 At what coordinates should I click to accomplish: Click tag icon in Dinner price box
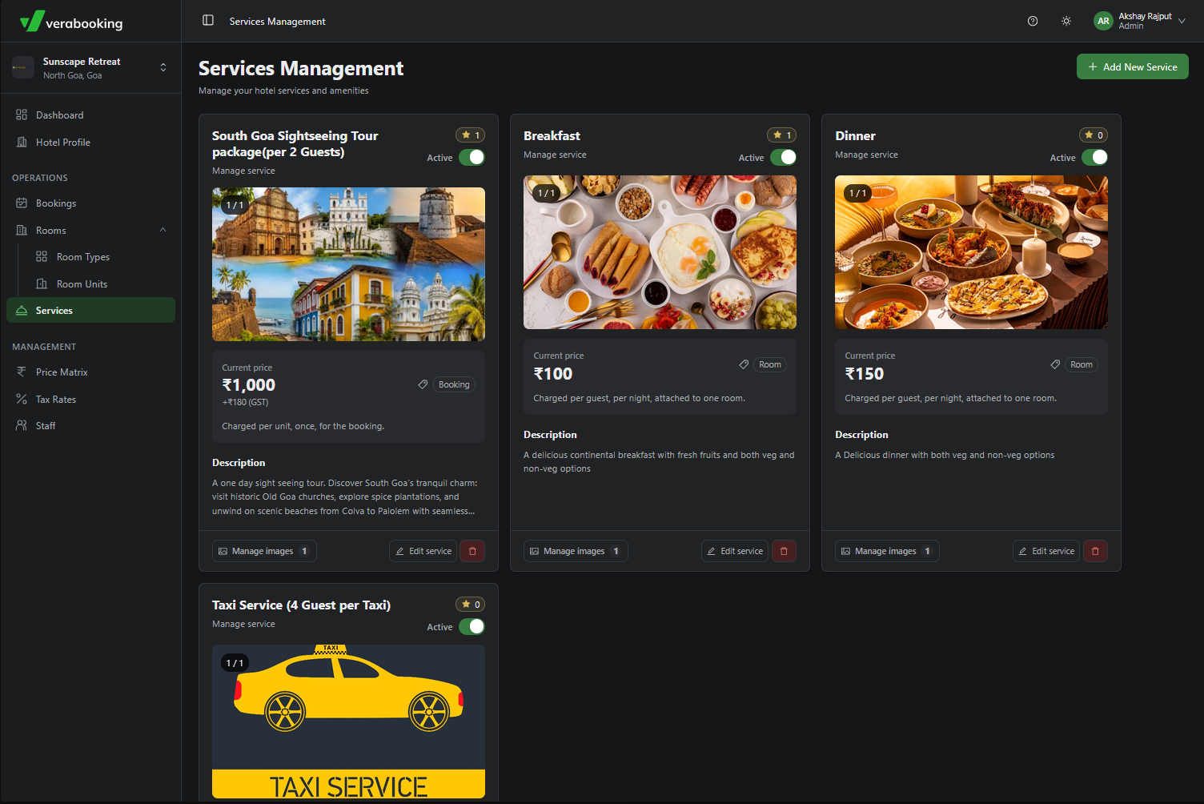[x=1055, y=364]
